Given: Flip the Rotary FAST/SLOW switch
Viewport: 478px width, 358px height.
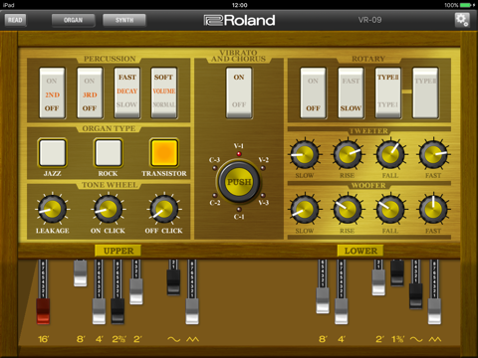Looking at the screenshot, I should point(351,93).
